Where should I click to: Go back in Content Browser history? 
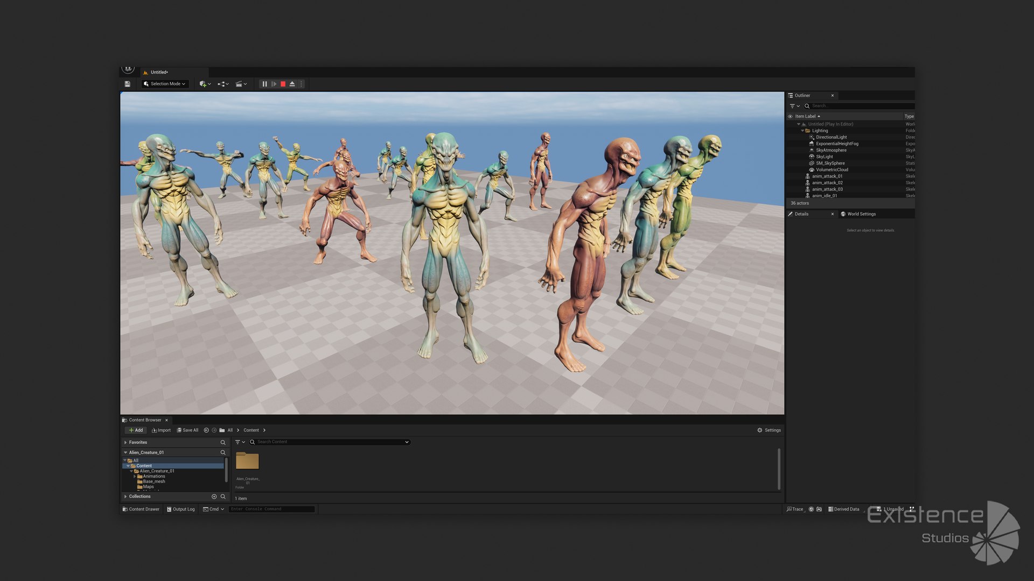tap(206, 430)
